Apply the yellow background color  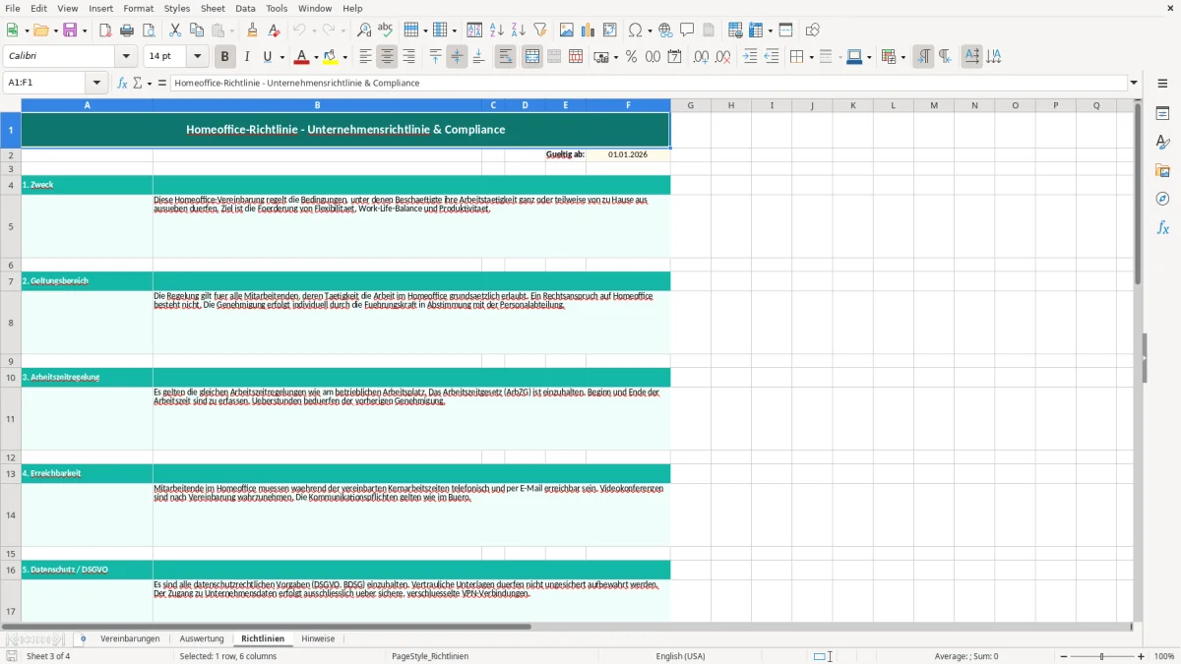[x=332, y=57]
